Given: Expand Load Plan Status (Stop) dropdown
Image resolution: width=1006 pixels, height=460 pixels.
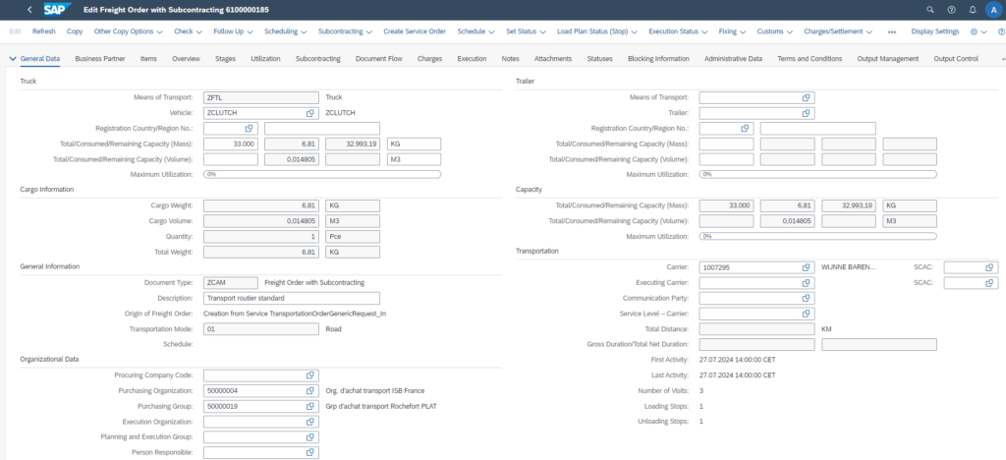Looking at the screenshot, I should (x=596, y=31).
